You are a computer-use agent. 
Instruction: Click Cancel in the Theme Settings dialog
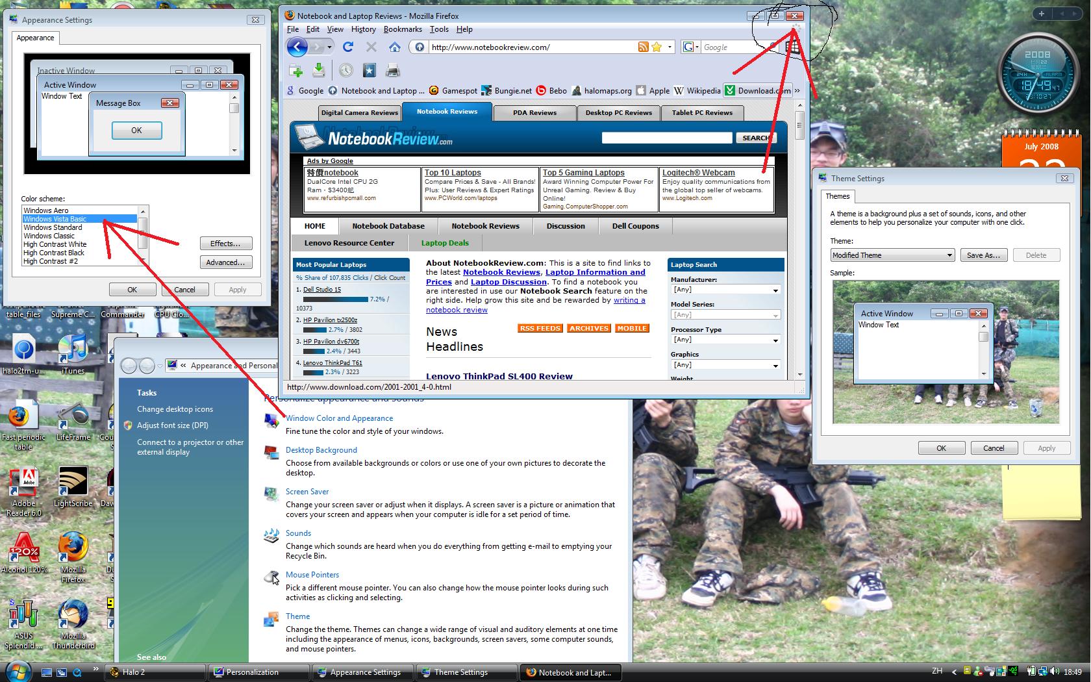(994, 448)
